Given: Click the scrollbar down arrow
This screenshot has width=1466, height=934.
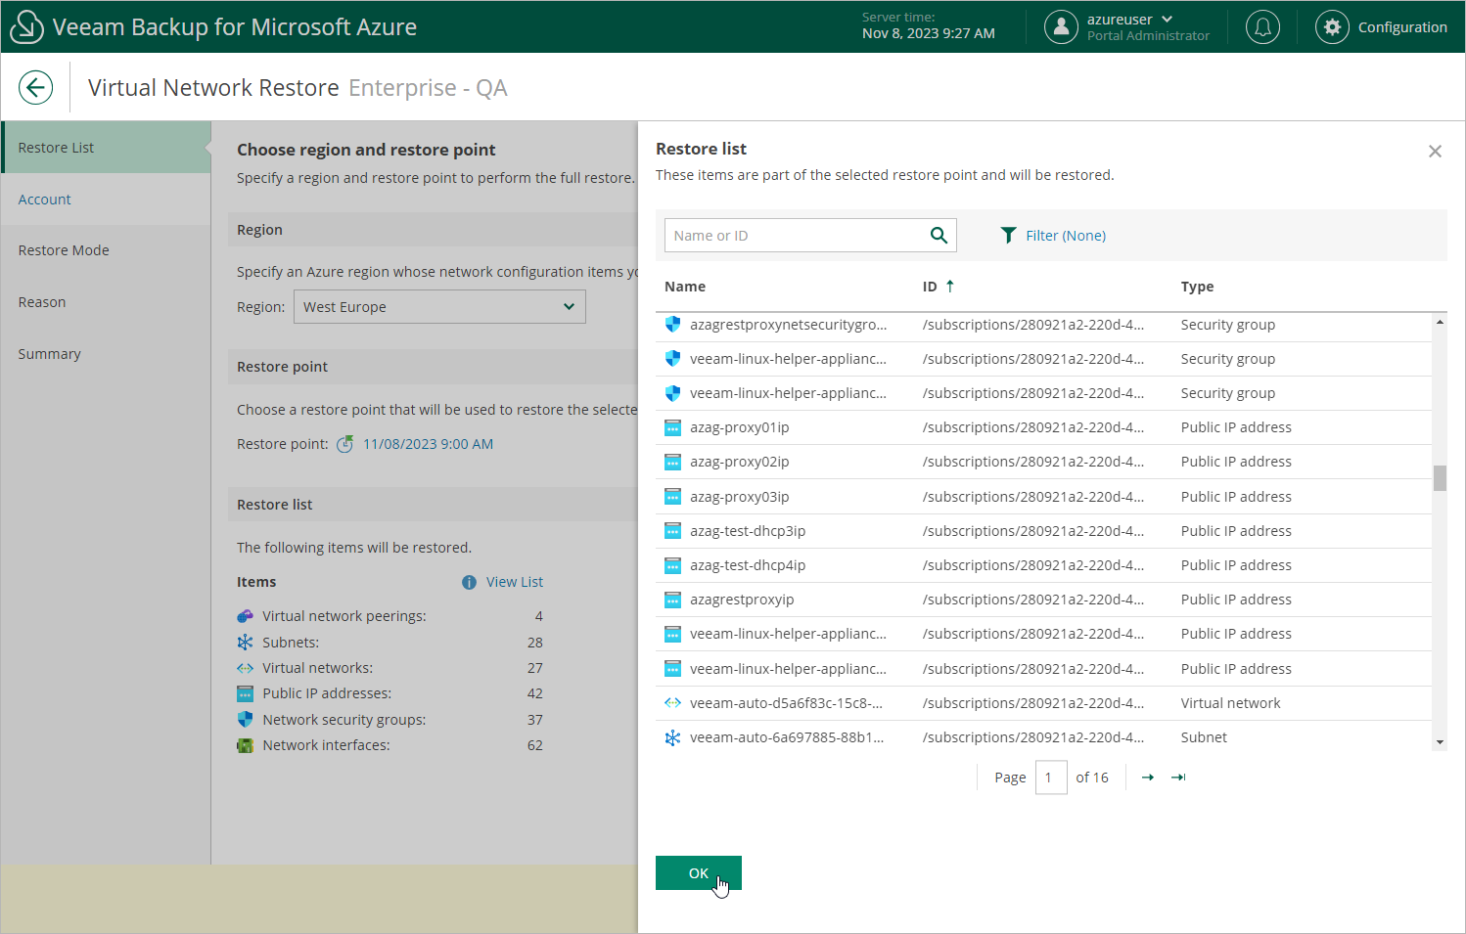Looking at the screenshot, I should click(1440, 742).
